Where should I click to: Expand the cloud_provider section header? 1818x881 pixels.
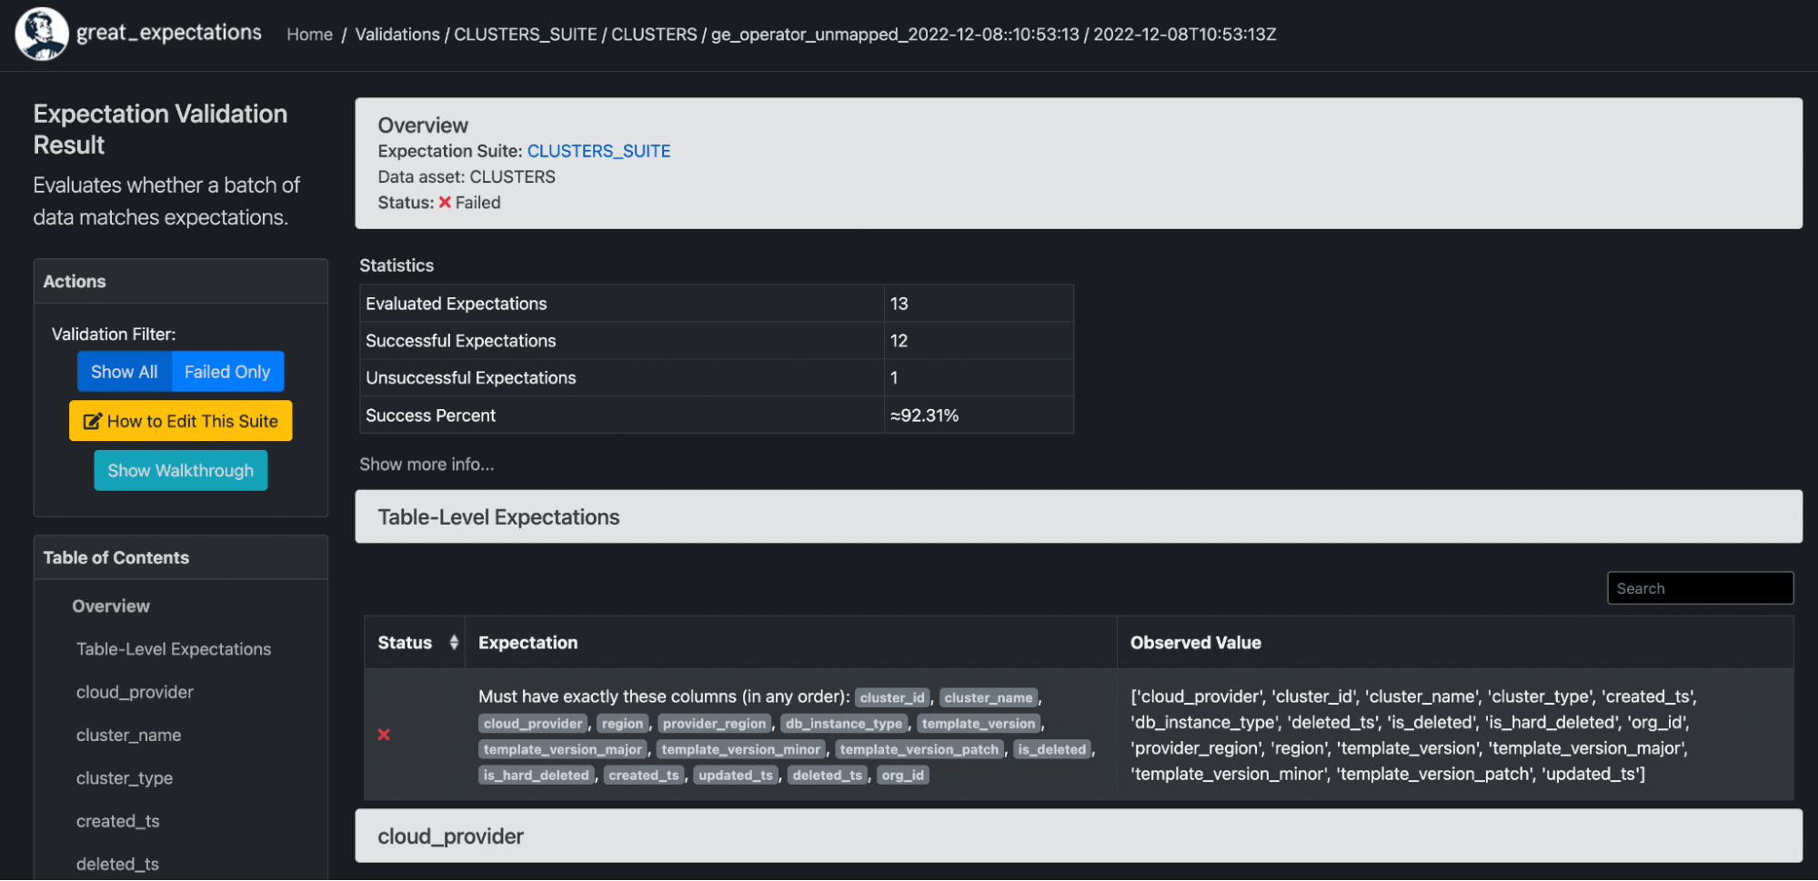point(450,836)
